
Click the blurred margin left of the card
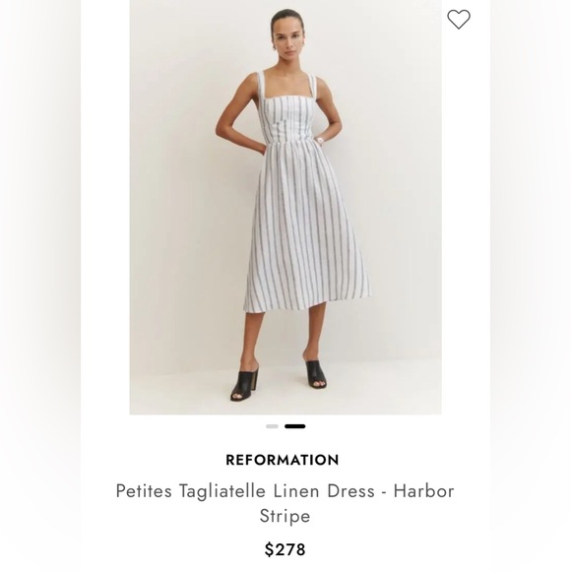[40, 285]
